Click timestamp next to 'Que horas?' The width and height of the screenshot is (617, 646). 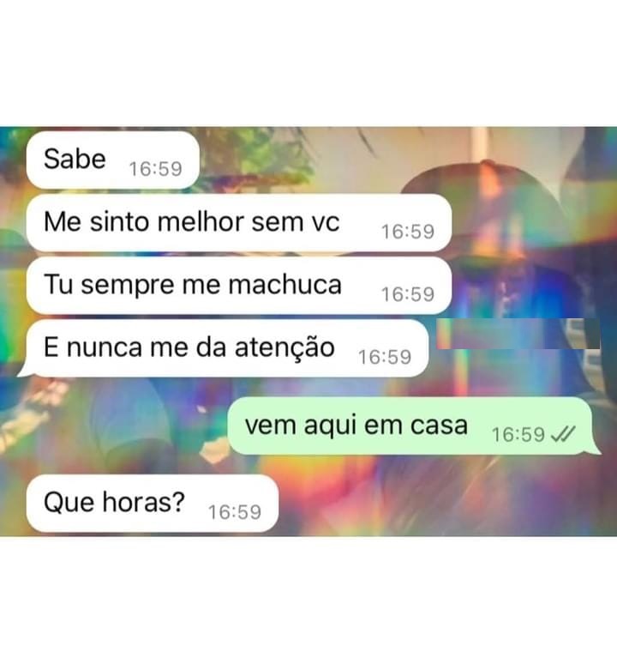coord(235,512)
